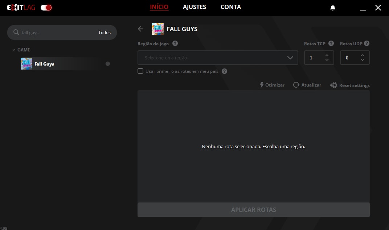Screen dimensions: 389x230
Task: Click the notification bell icon
Action: [333, 8]
